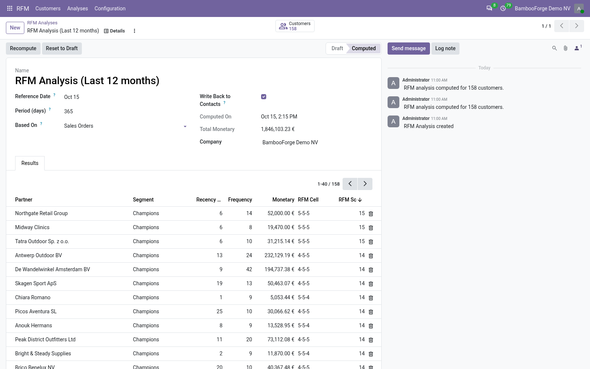
Task: Open the company switcher BambooForge Demo NV
Action: pyautogui.click(x=542, y=8)
